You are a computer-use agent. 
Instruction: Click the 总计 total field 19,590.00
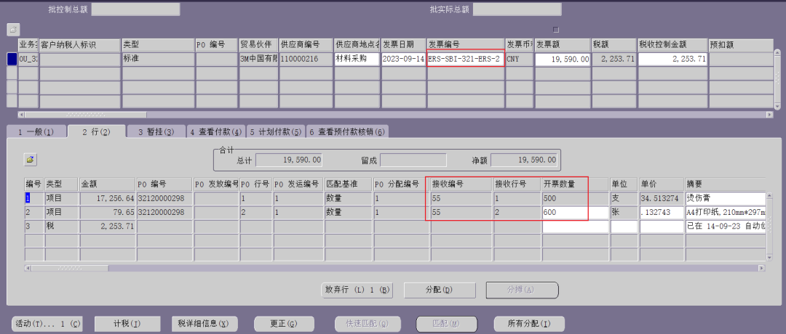pyautogui.click(x=289, y=160)
